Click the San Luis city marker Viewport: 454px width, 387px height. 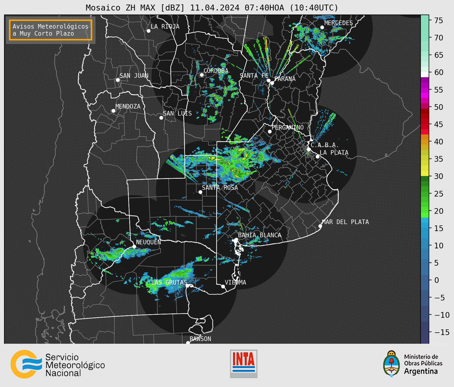161,118
